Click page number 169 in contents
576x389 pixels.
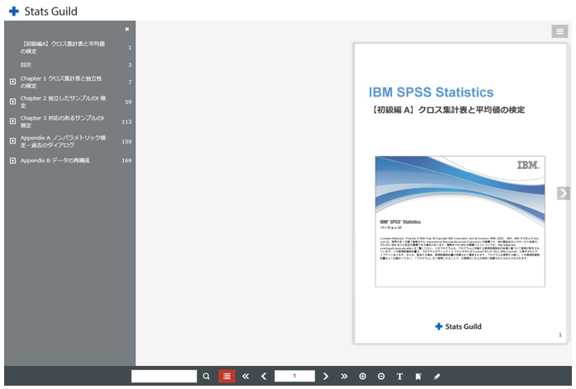pyautogui.click(x=127, y=161)
